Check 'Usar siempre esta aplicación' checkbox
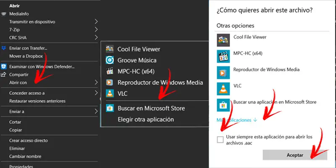Viewport: 336px width, 168px height. coord(220,140)
